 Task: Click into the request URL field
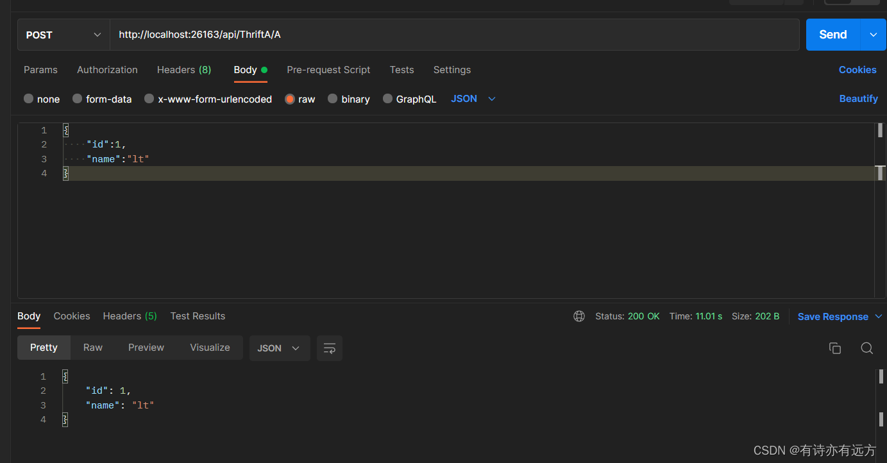455,35
